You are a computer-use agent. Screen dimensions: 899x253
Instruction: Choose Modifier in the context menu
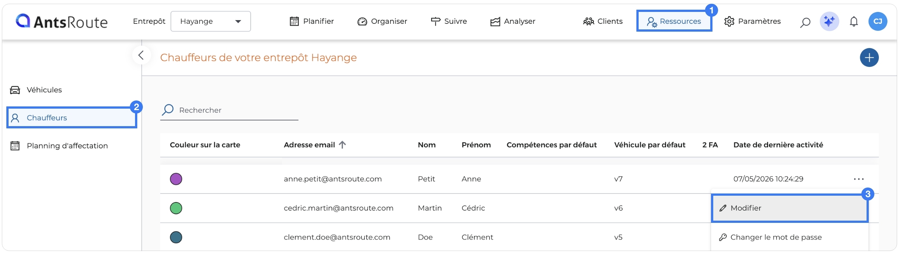790,208
